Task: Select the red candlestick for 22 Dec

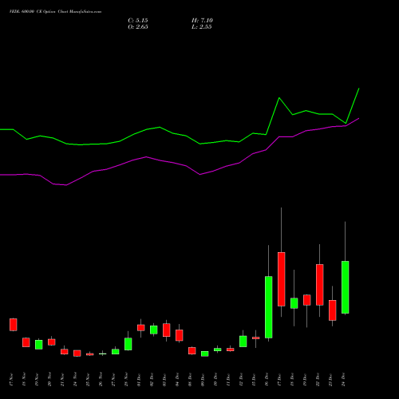Action: click(320, 285)
